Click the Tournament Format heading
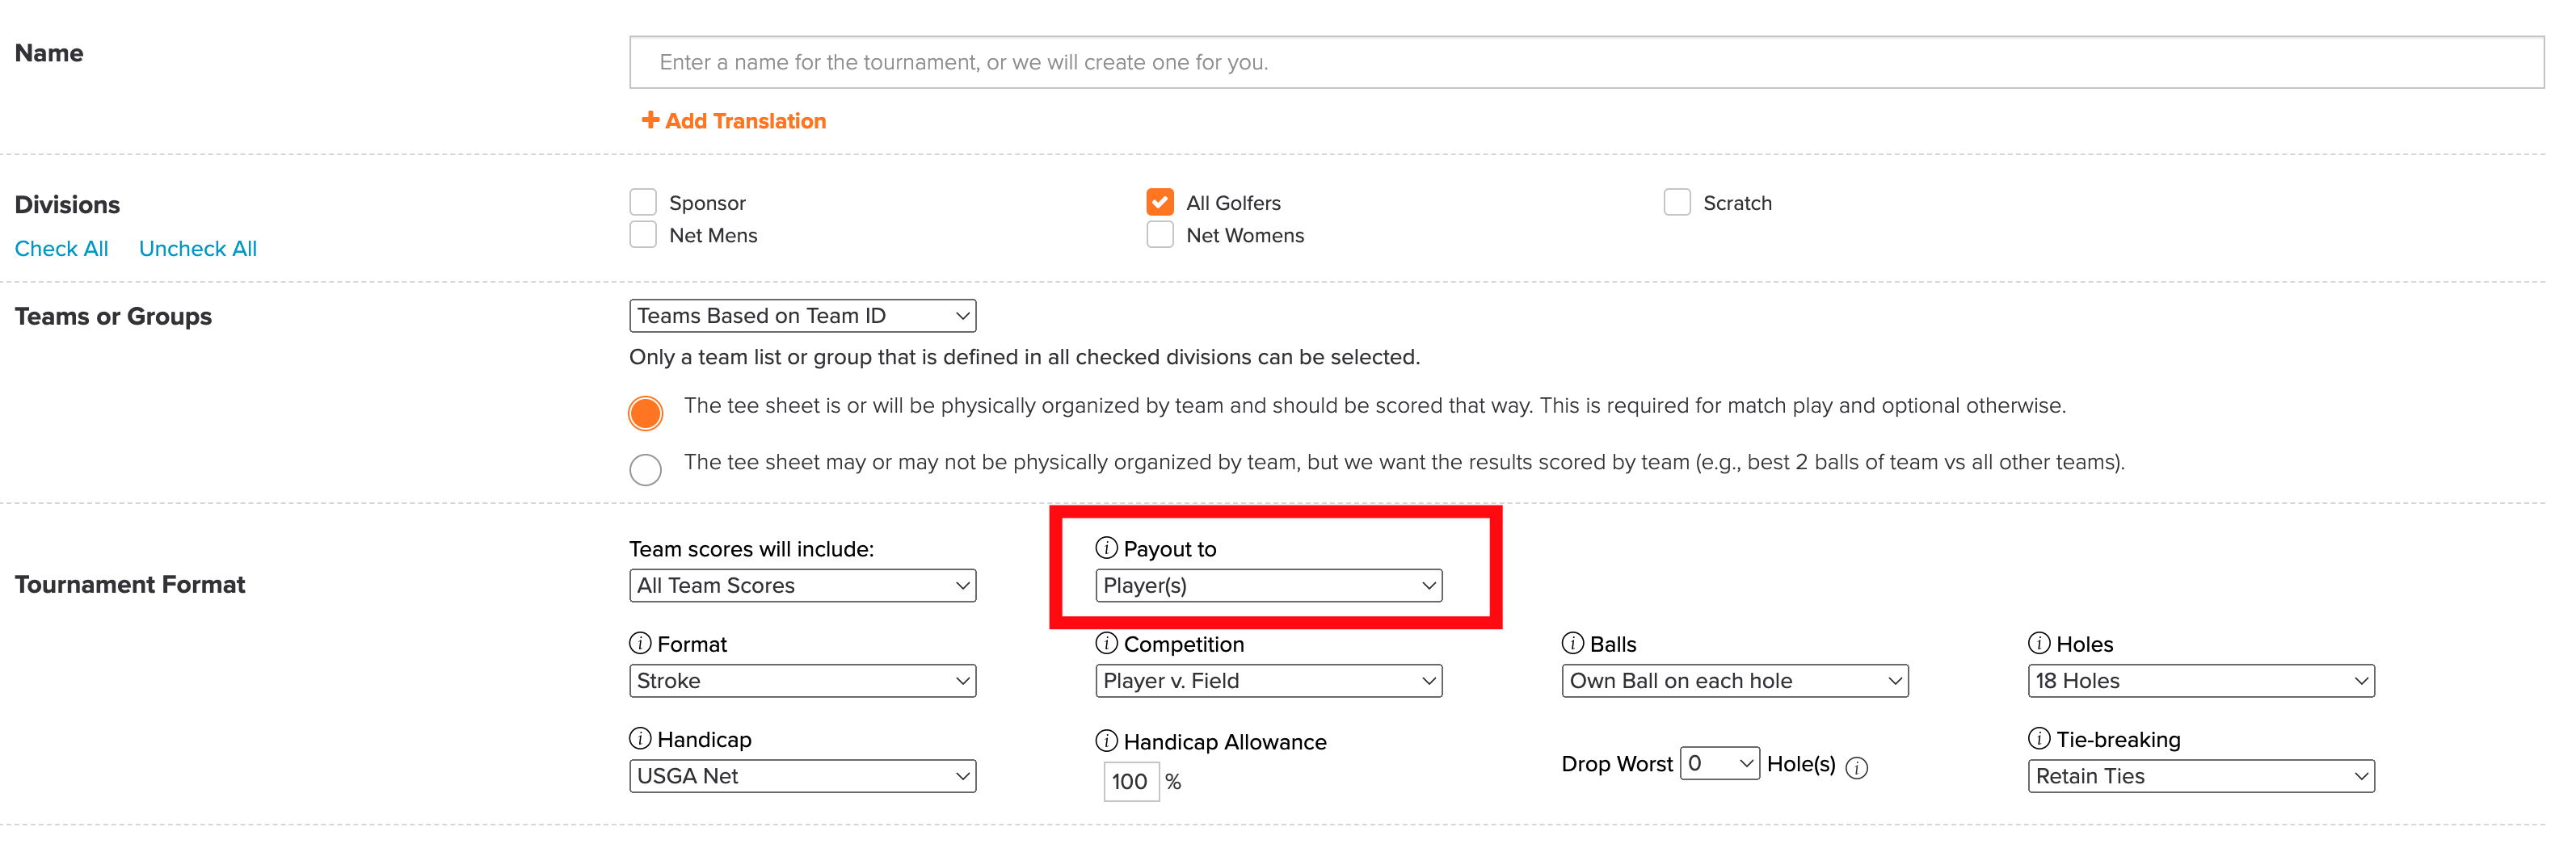Viewport: 2576px width, 848px height. click(x=130, y=585)
